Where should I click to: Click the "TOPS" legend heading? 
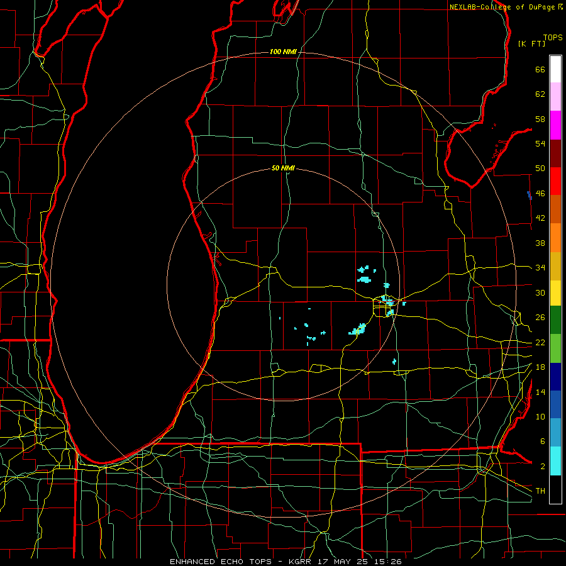(553, 38)
